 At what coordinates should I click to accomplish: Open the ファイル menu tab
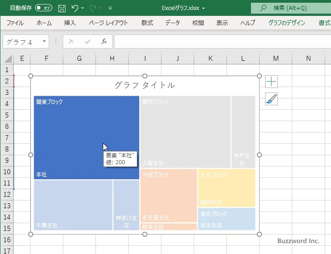point(15,23)
